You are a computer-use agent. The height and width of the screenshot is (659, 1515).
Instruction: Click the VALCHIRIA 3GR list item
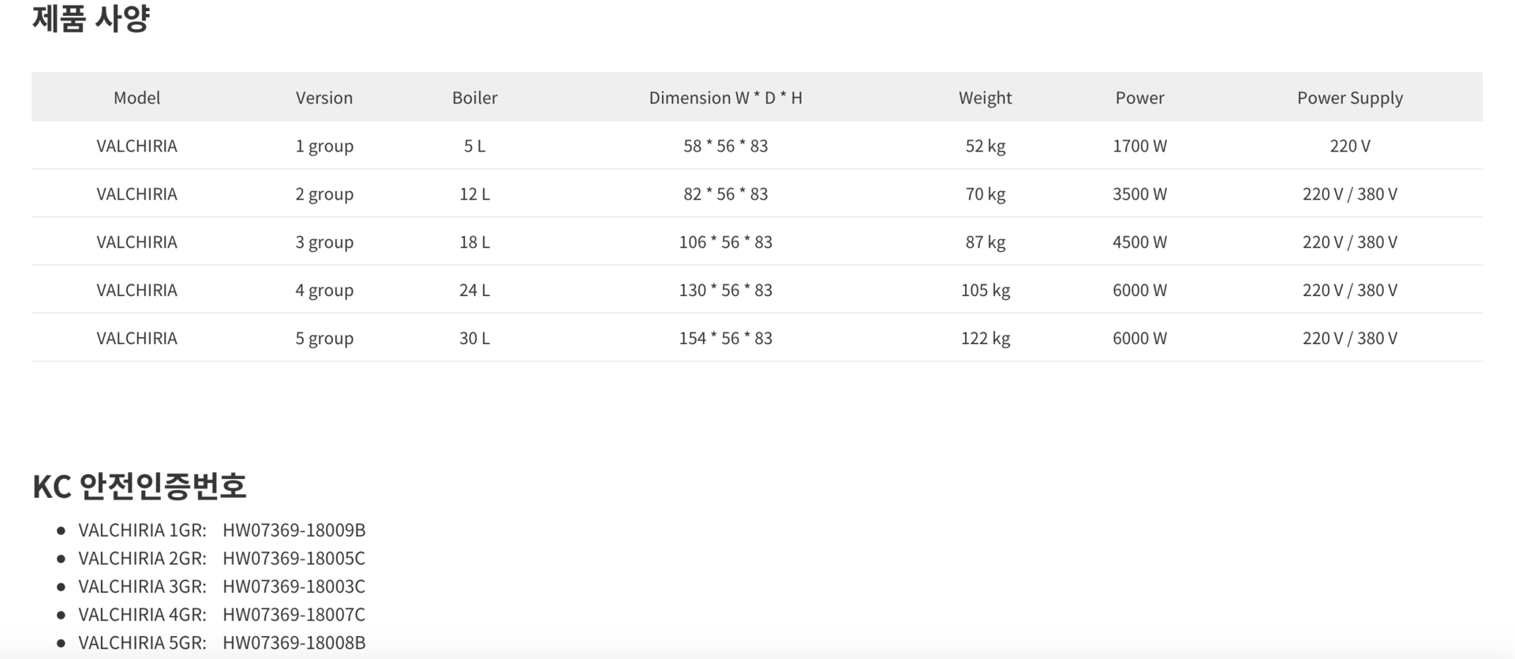tap(142, 586)
